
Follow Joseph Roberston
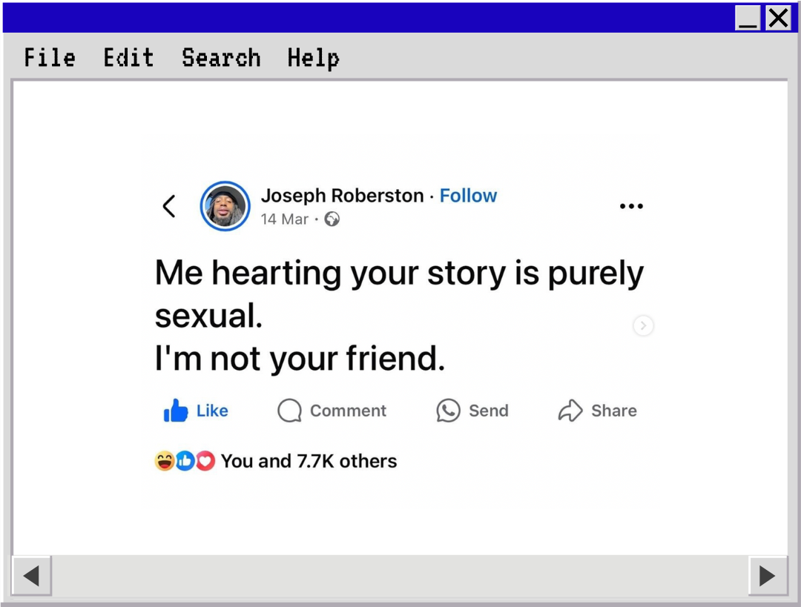tap(468, 196)
